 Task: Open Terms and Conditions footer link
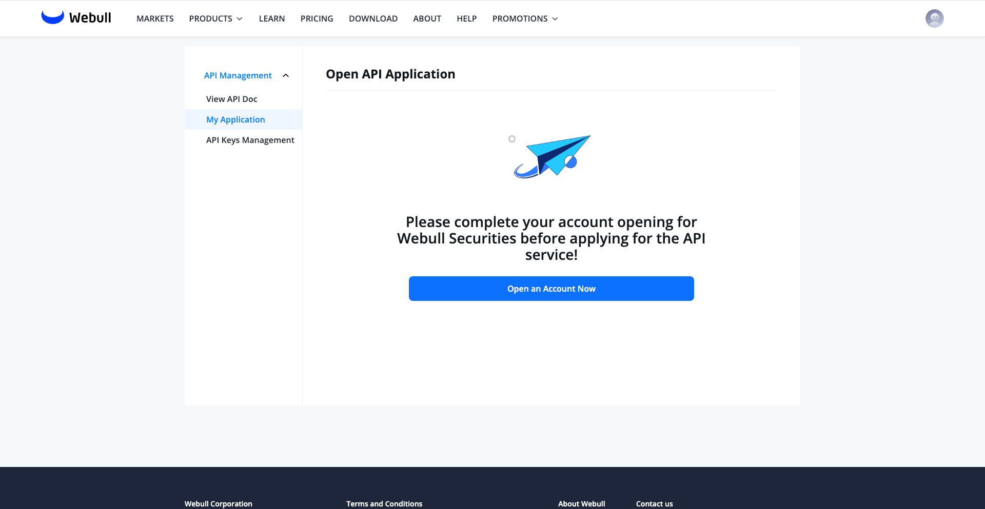click(x=384, y=504)
